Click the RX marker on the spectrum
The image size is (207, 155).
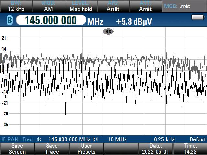coord(108,31)
